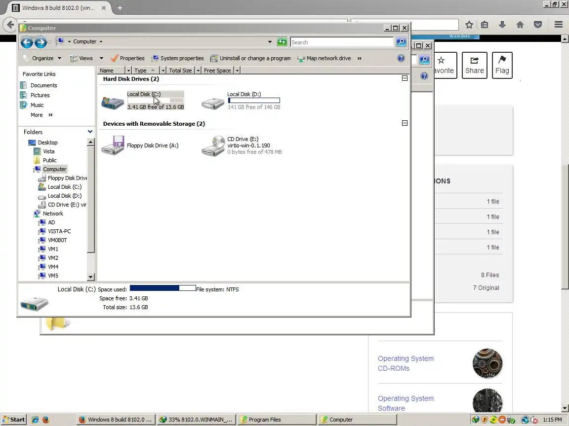The width and height of the screenshot is (569, 426).
Task: Select CD Drive (E:) icon
Action: 213,146
